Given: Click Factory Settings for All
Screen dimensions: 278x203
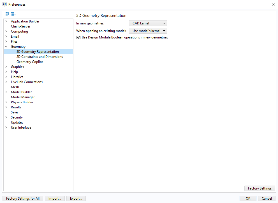Looking at the screenshot, I should [x=23, y=199].
